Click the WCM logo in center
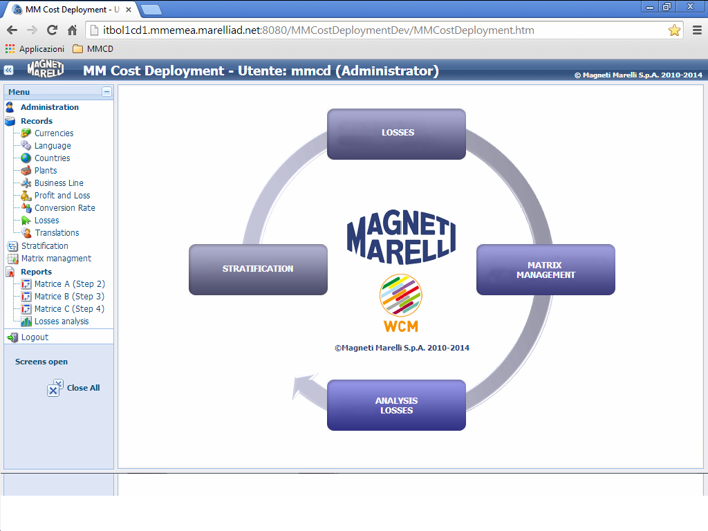The height and width of the screenshot is (531, 708). (401, 303)
